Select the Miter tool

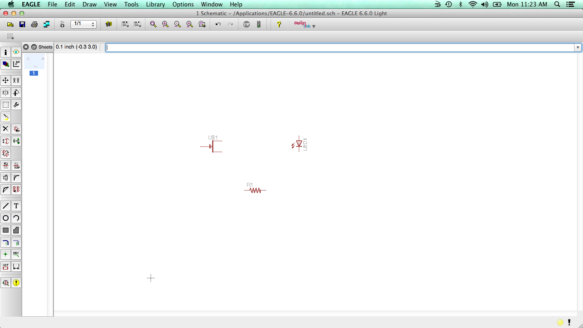(x=16, y=178)
